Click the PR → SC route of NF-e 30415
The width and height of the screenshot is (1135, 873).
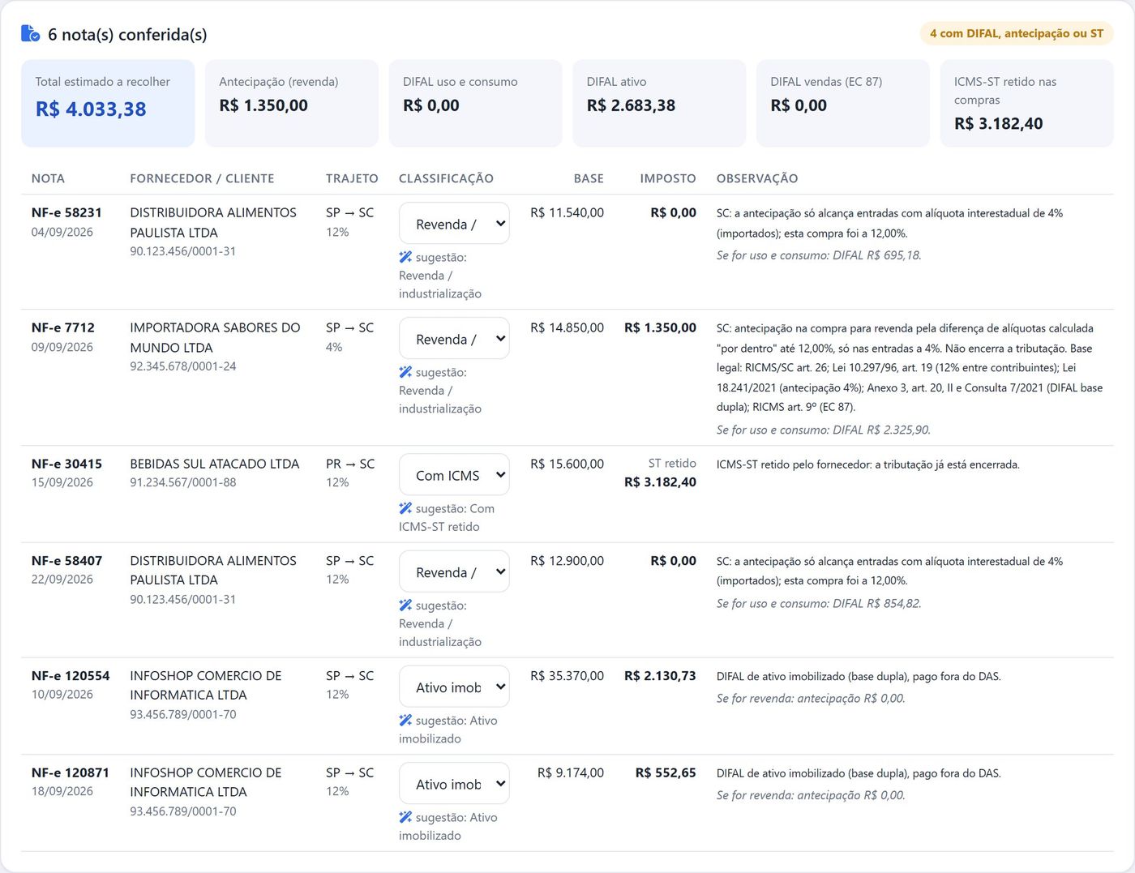pyautogui.click(x=350, y=464)
